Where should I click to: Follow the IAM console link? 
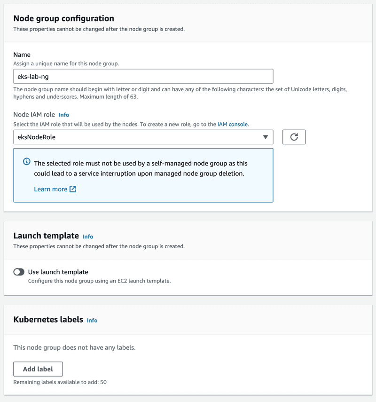[233, 124]
